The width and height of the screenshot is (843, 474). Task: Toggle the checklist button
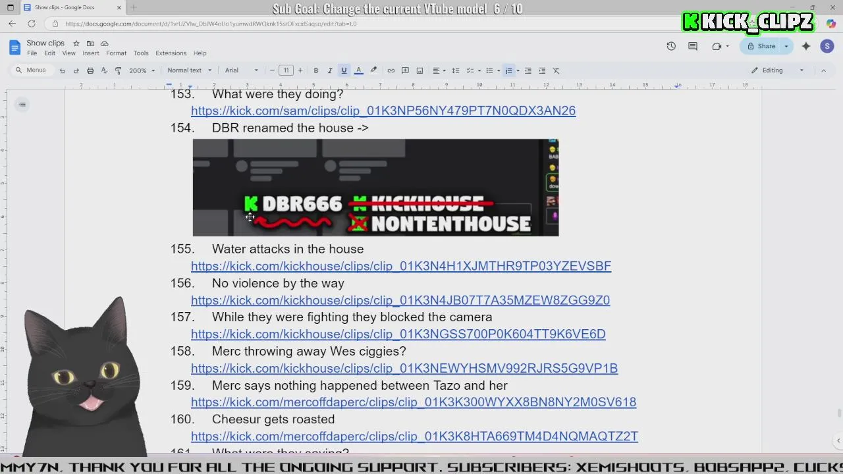(470, 70)
